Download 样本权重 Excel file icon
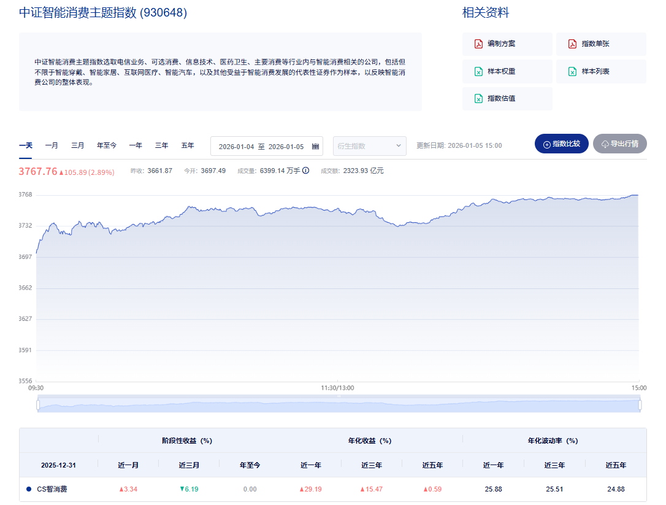This screenshot has width=666, height=505. click(478, 71)
